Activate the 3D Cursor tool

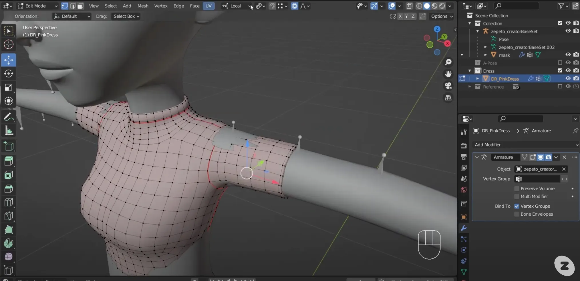click(9, 44)
